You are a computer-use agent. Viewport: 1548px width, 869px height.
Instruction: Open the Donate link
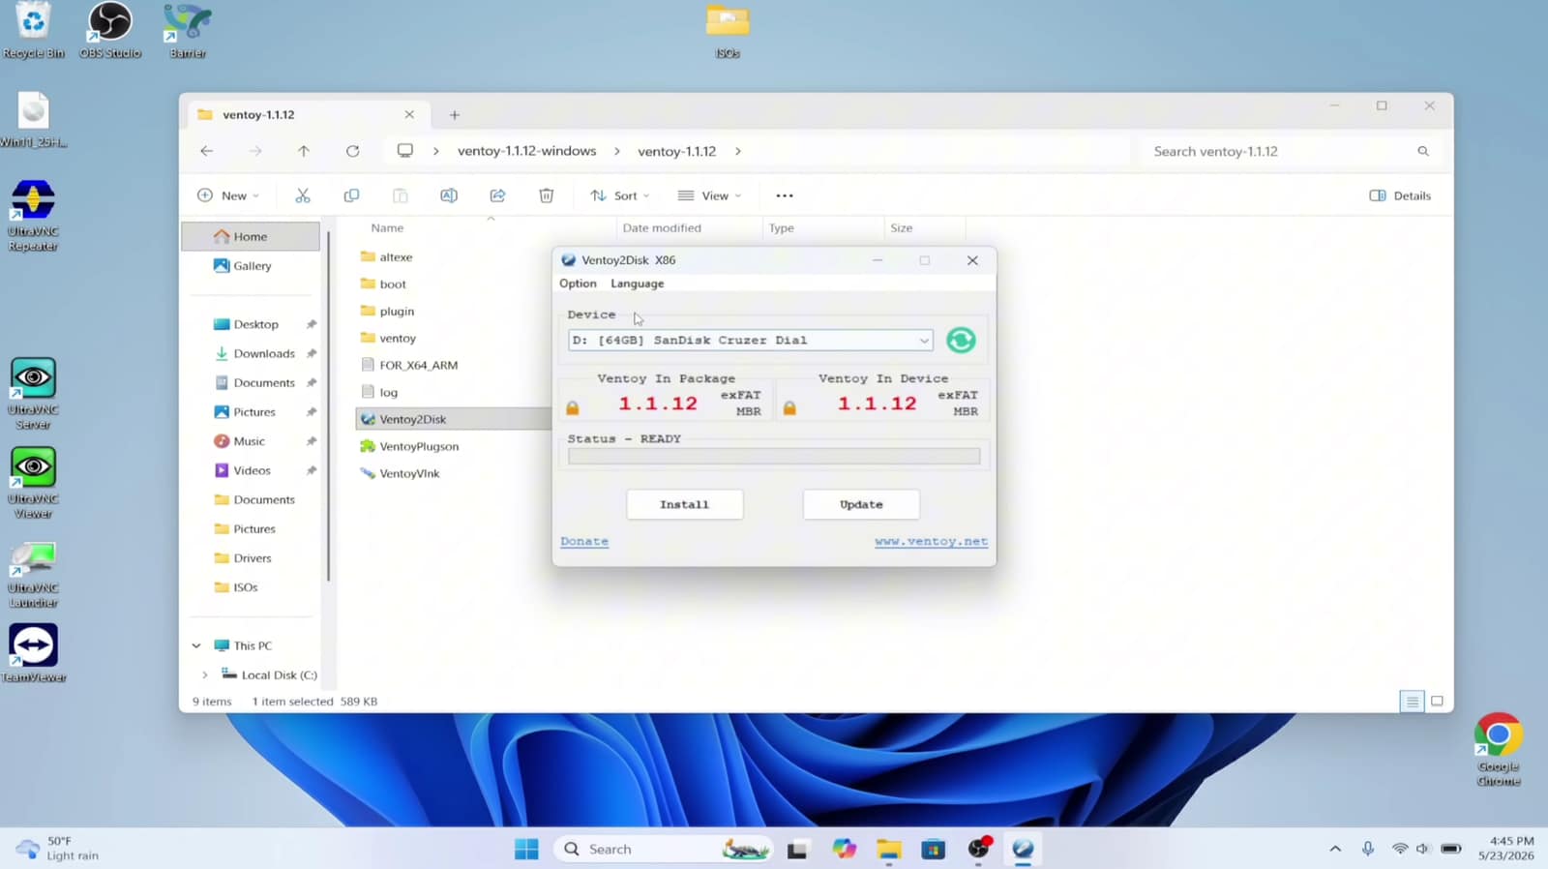[x=584, y=541]
